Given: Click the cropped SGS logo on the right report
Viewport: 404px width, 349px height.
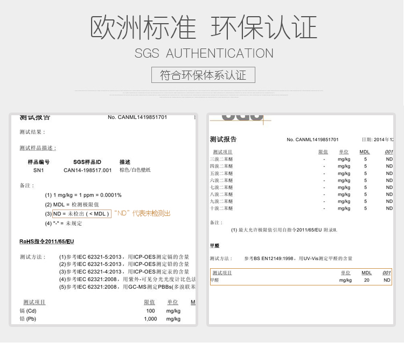Looking at the screenshot, I should coord(242,118).
